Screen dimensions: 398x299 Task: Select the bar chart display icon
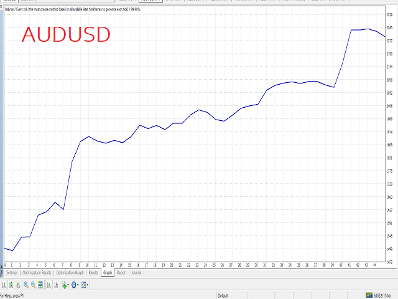(4, 285)
